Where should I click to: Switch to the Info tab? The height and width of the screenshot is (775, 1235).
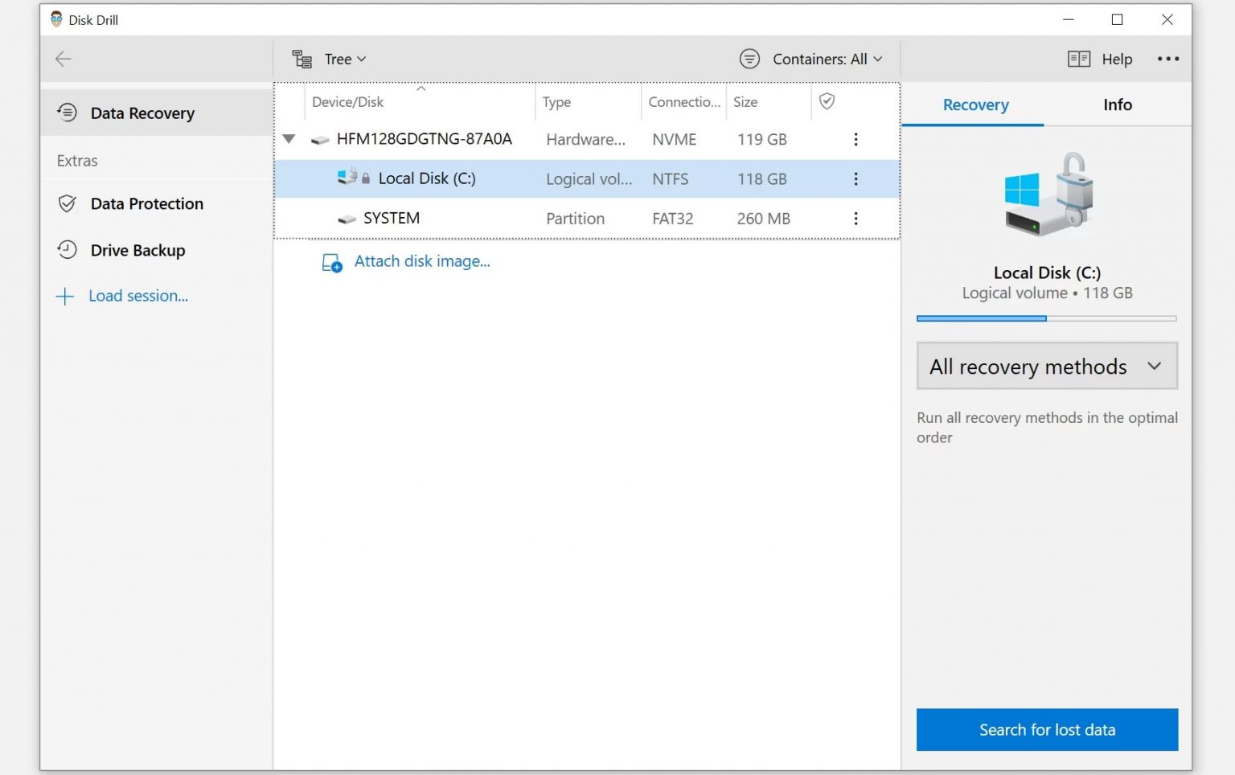tap(1117, 105)
